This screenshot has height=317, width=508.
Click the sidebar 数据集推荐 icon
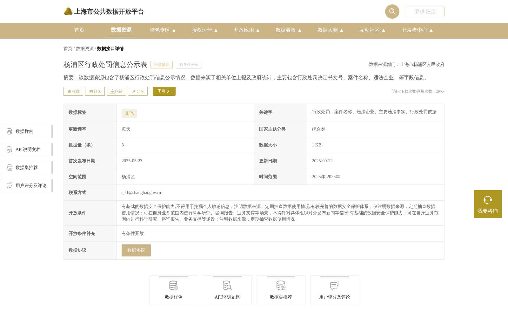point(10,167)
